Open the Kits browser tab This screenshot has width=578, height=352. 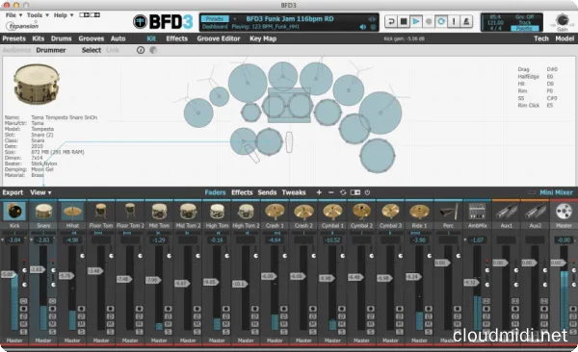38,38
